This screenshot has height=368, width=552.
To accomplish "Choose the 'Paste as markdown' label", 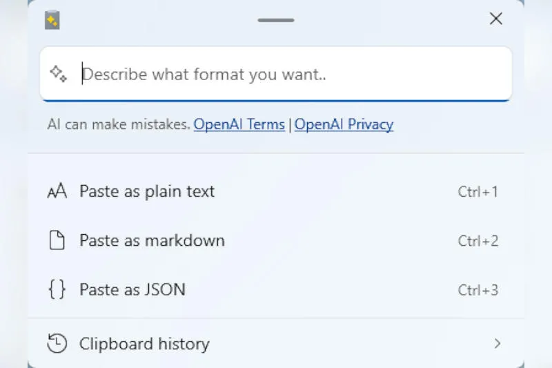I will click(152, 241).
